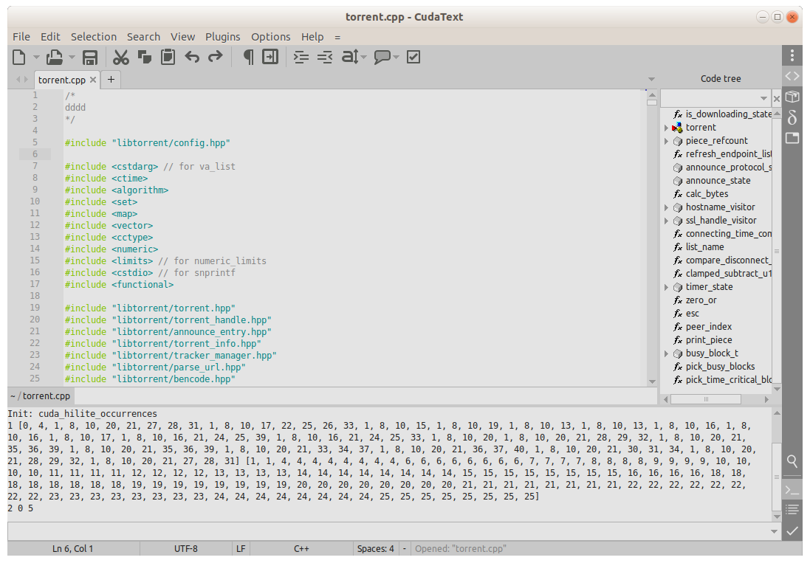Show Validate panel checkmark sidebar icon
The image size is (810, 563).
[792, 531]
